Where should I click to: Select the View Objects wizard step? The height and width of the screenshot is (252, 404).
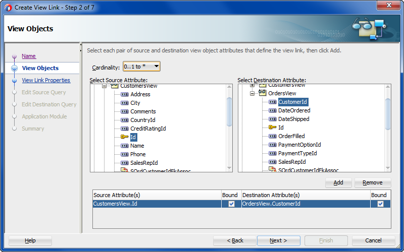click(x=40, y=68)
